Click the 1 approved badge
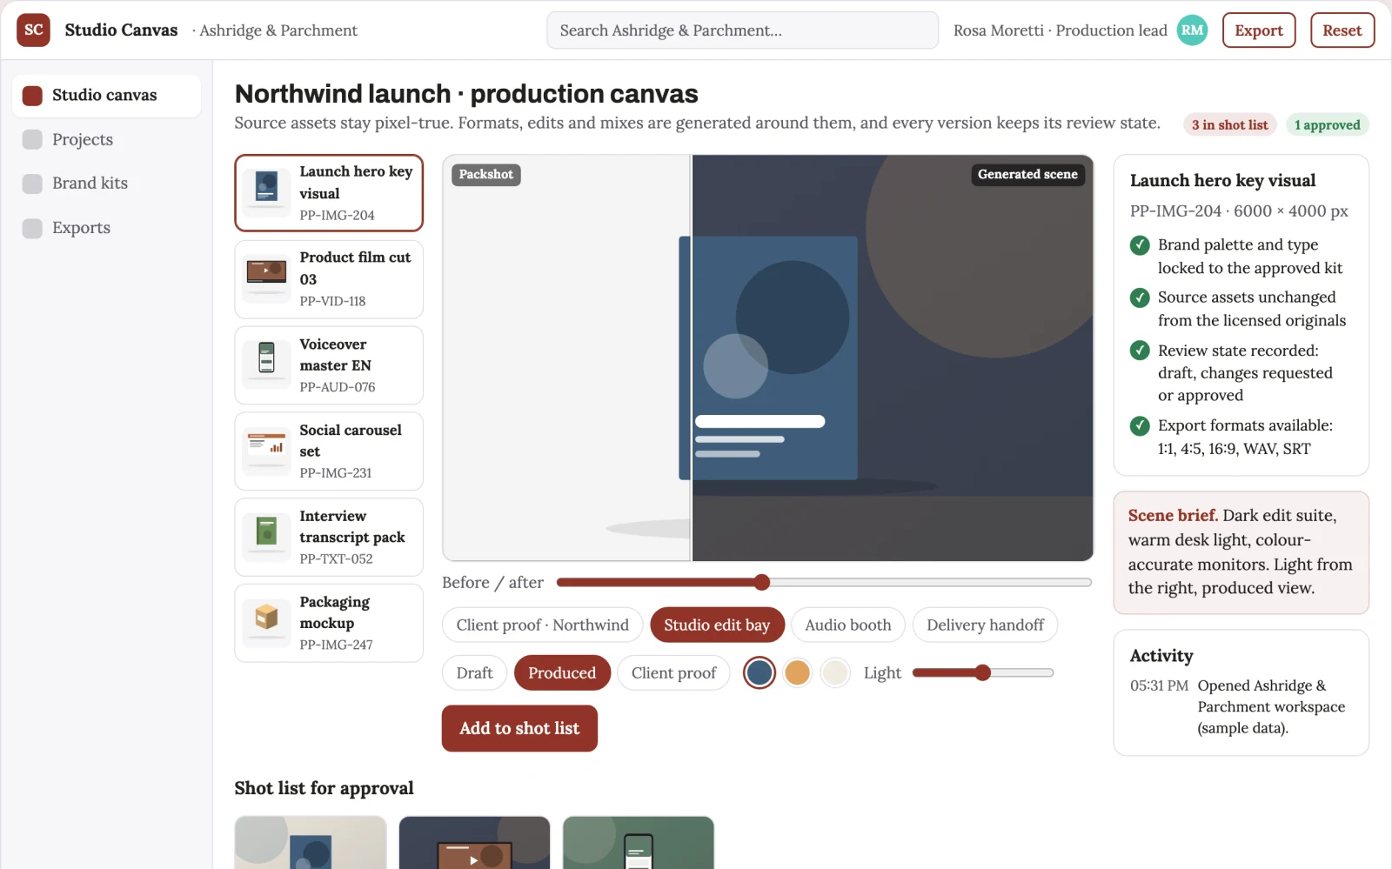1392x869 pixels. click(x=1327, y=124)
